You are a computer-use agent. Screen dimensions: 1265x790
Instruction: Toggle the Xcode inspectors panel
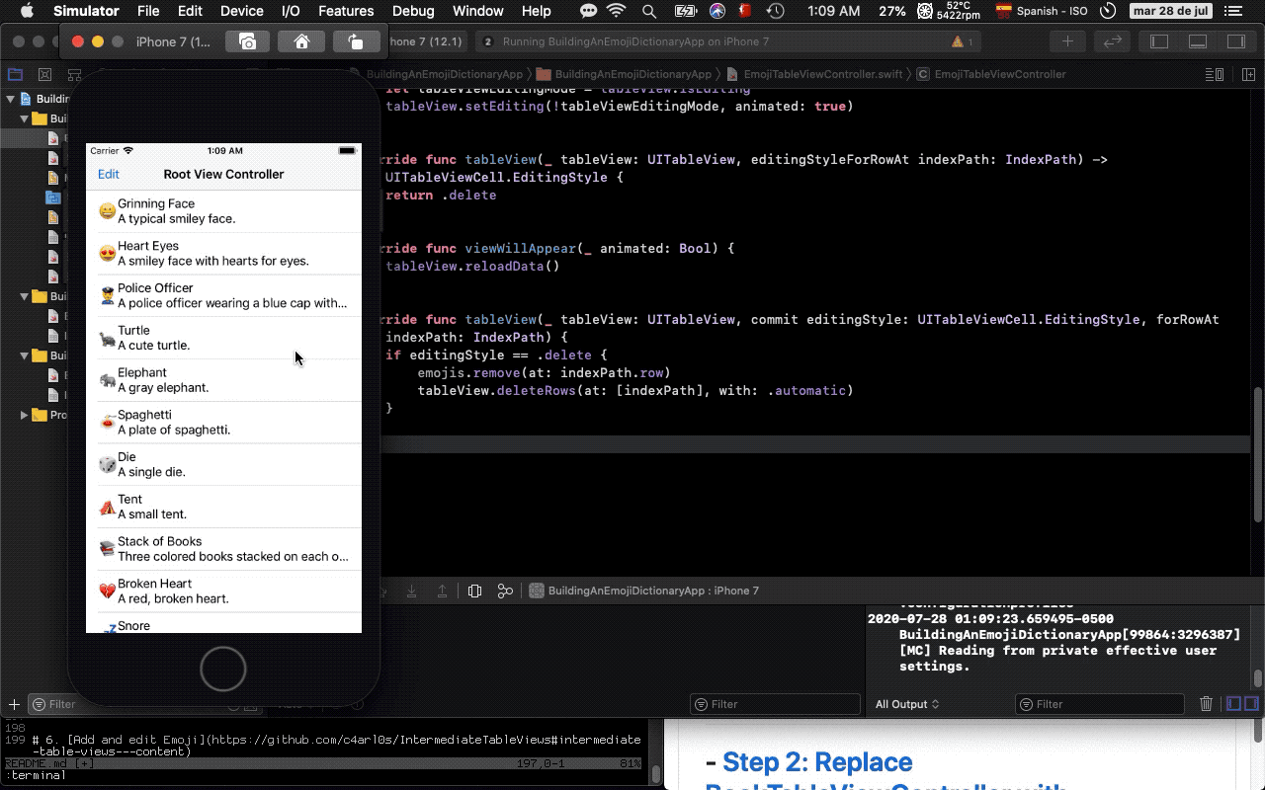tap(1235, 41)
